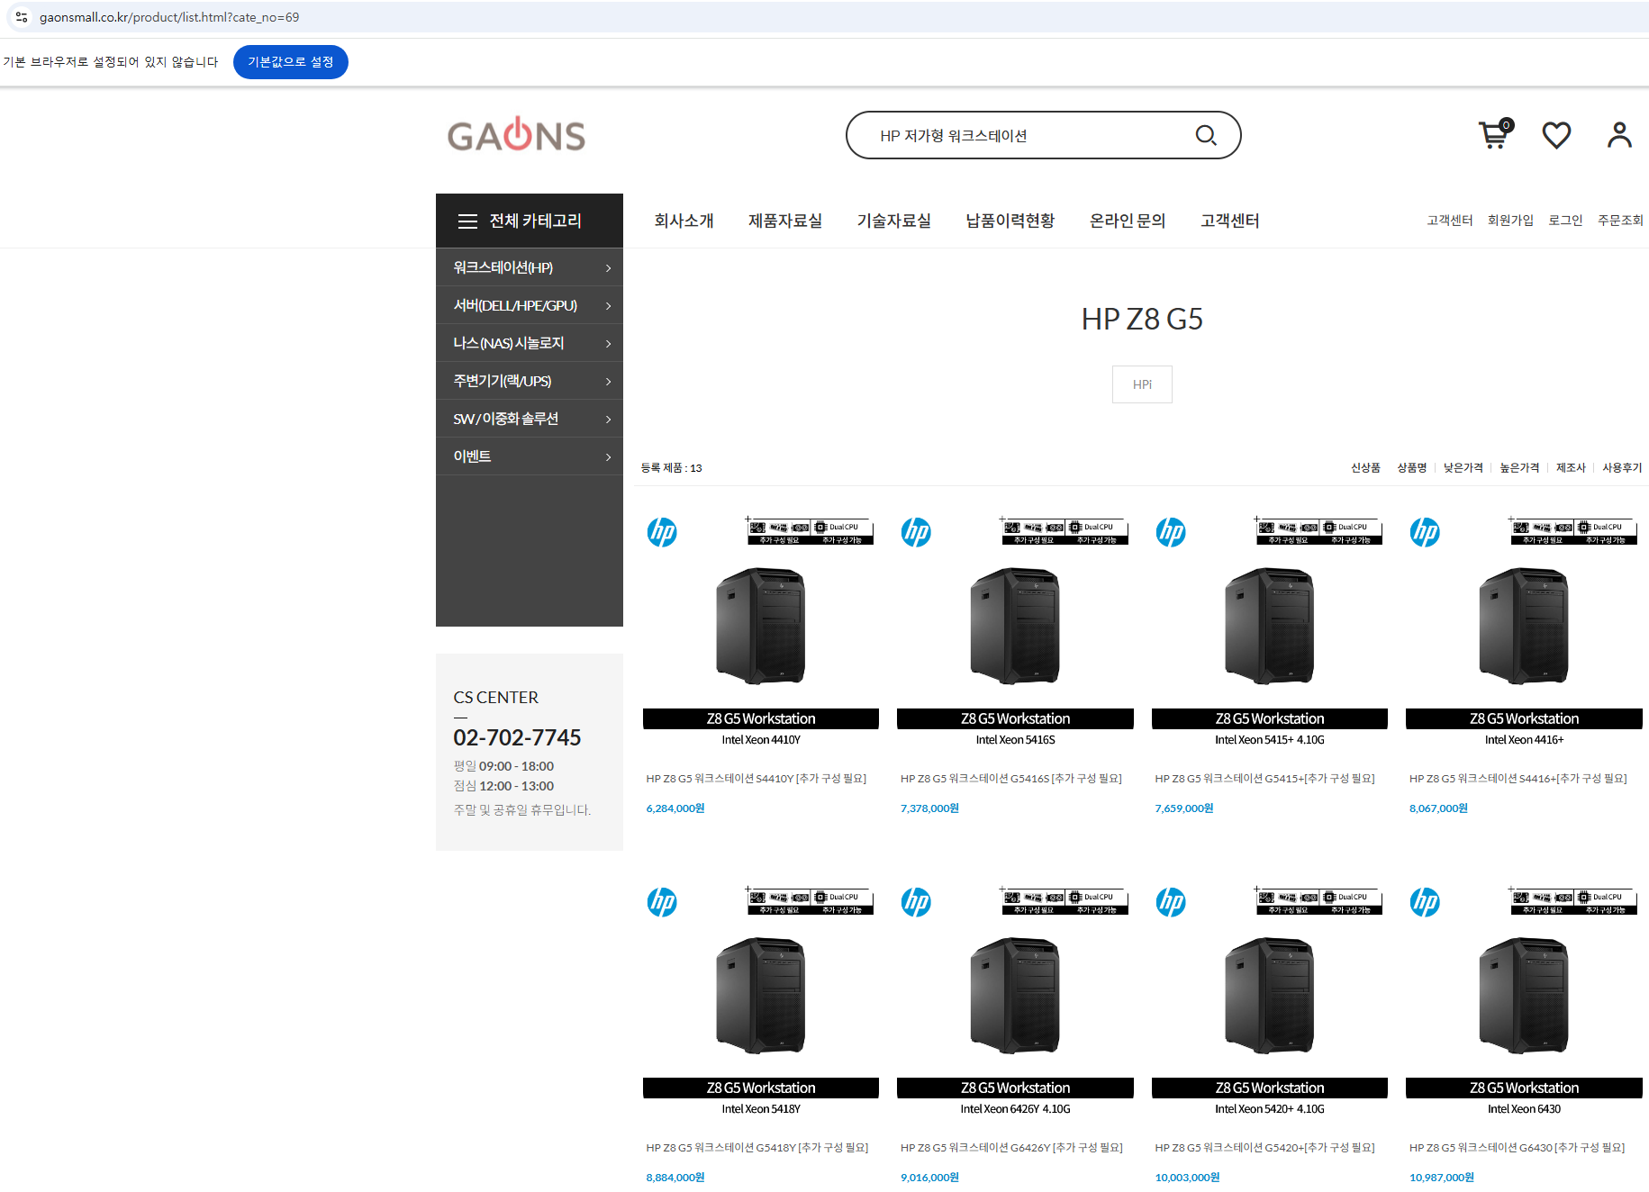Click the site info icon in address bar

22,17
